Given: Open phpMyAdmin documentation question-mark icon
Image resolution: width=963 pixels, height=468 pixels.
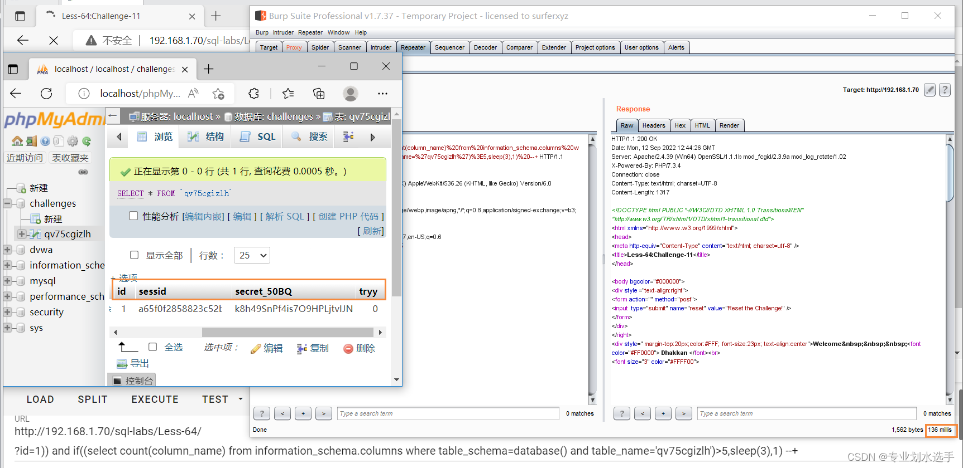Looking at the screenshot, I should pos(45,141).
